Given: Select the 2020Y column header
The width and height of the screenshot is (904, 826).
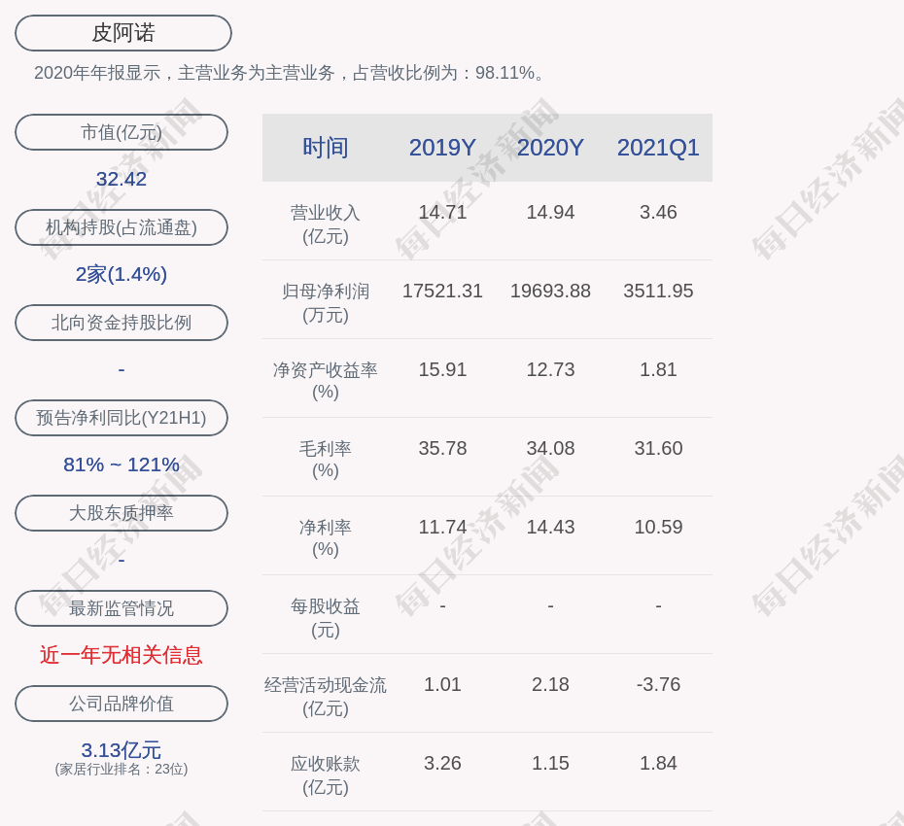Looking at the screenshot, I should pos(550,148).
